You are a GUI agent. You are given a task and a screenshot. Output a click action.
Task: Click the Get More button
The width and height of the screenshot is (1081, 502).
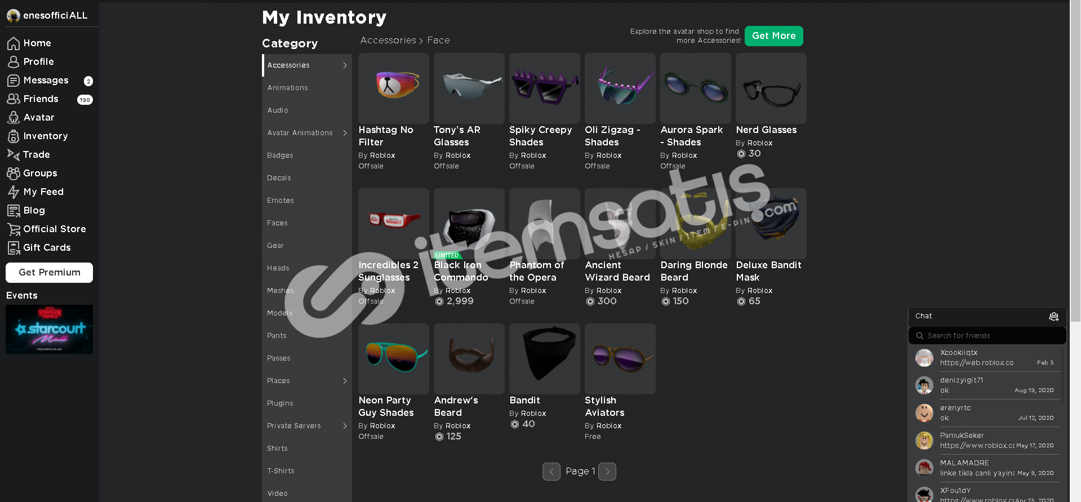[x=773, y=36]
